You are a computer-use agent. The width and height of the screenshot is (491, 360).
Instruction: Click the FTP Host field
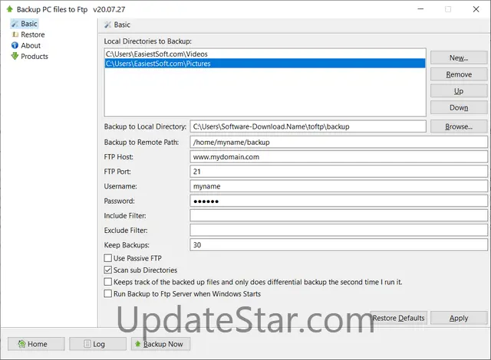(x=338, y=157)
